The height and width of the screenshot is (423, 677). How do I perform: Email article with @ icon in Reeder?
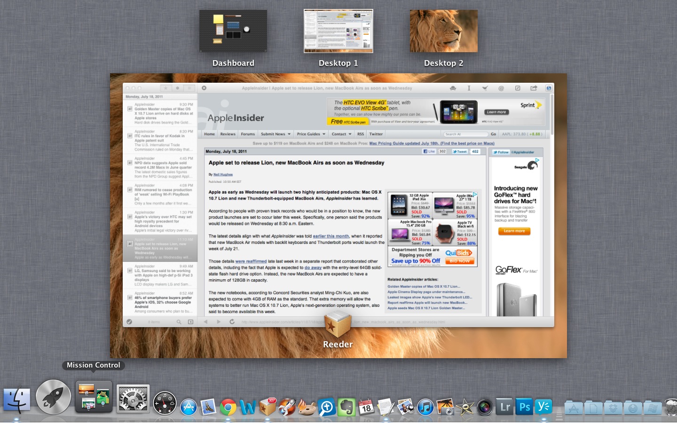pyautogui.click(x=501, y=88)
